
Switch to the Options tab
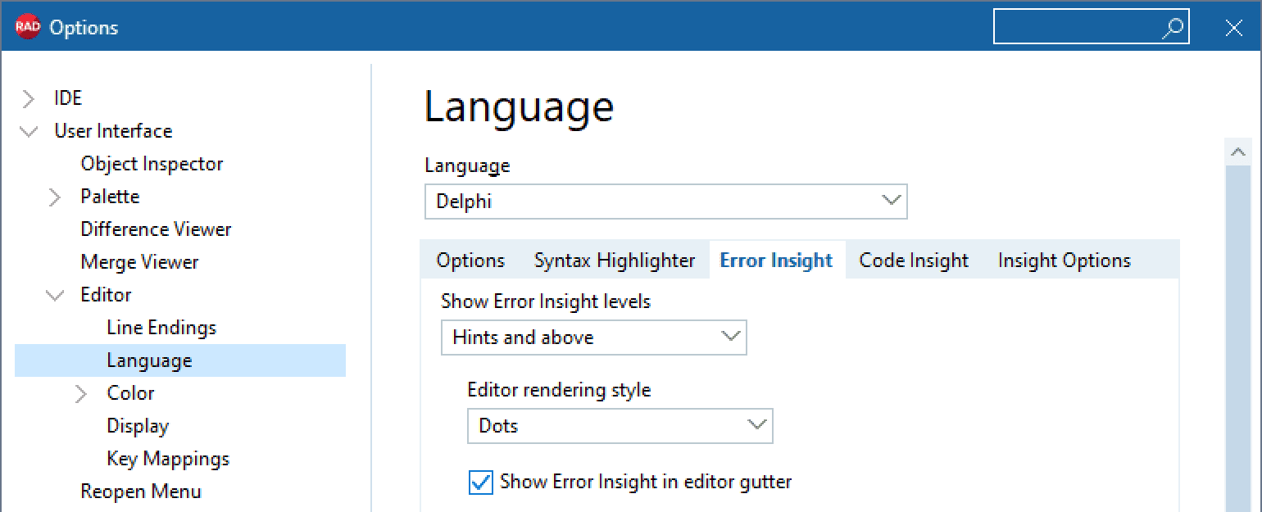click(x=470, y=261)
